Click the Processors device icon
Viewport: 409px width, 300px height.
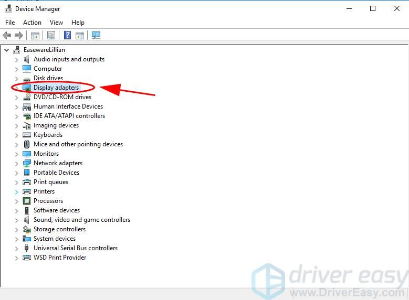(27, 201)
